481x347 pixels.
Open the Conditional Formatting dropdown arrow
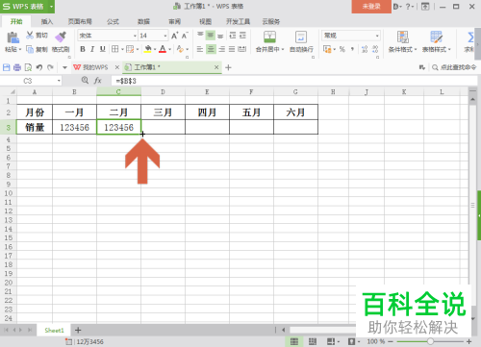[416, 49]
